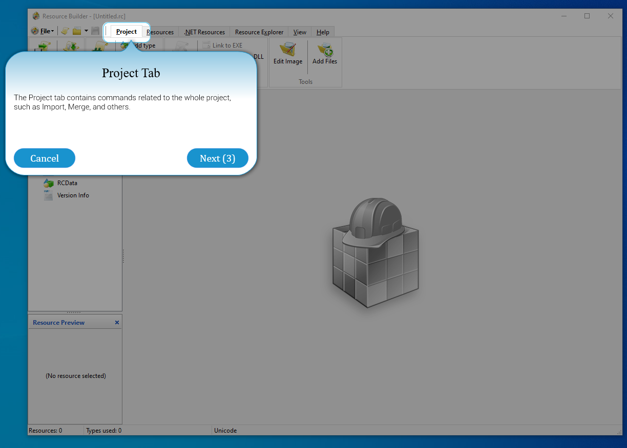This screenshot has height=448, width=627.
Task: Open the Help tab
Action: click(323, 32)
